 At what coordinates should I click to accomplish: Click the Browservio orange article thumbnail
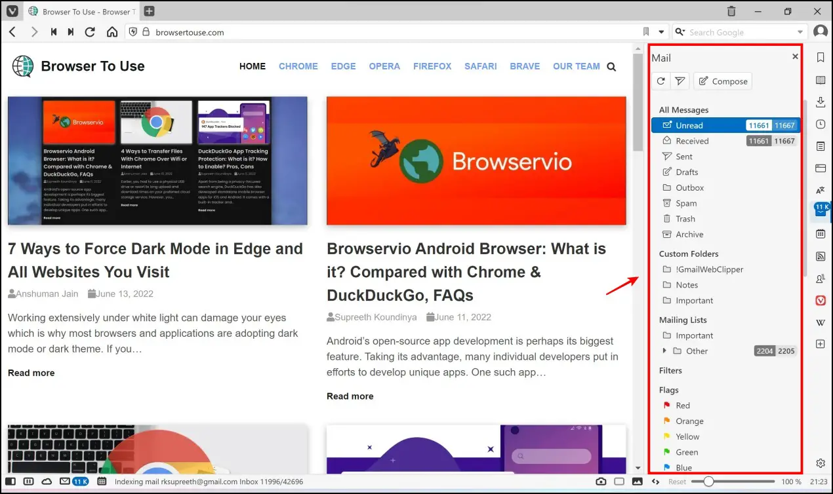(x=476, y=161)
